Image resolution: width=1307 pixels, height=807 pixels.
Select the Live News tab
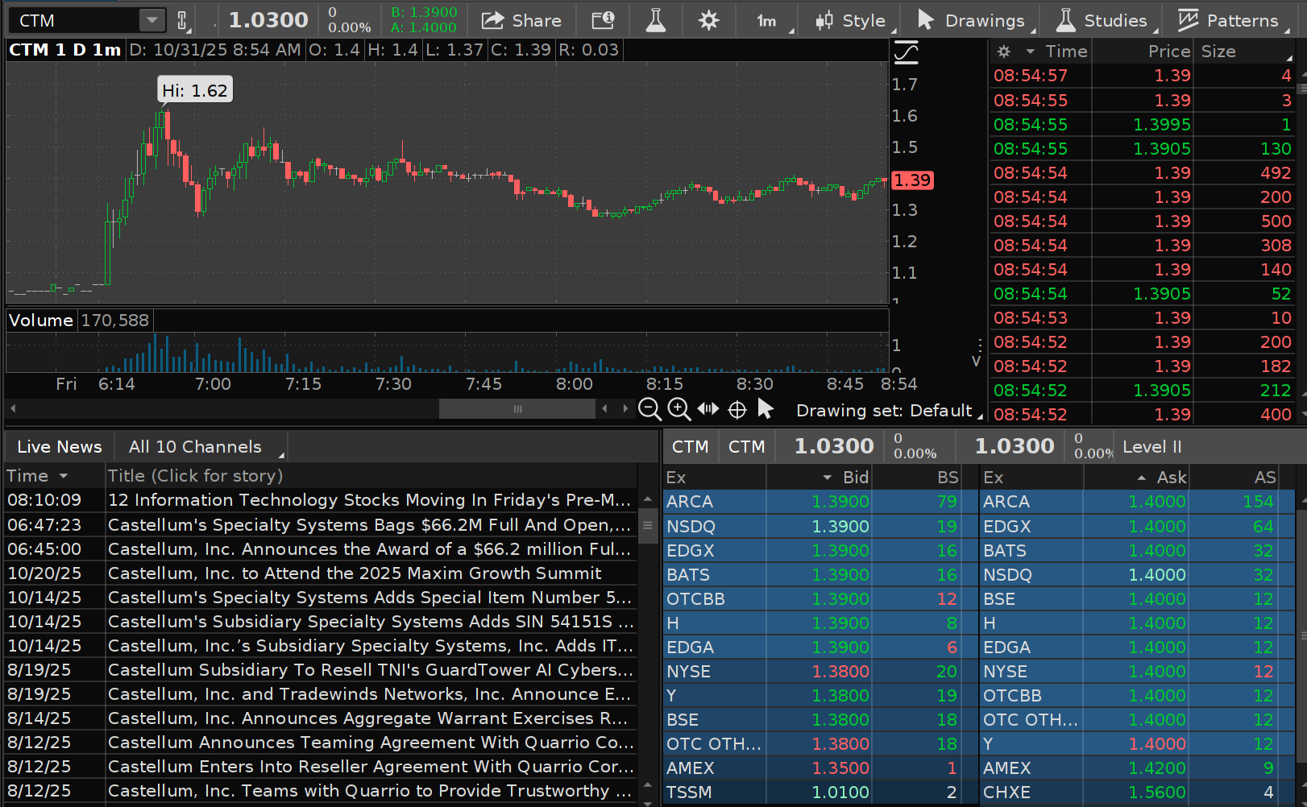[x=60, y=447]
